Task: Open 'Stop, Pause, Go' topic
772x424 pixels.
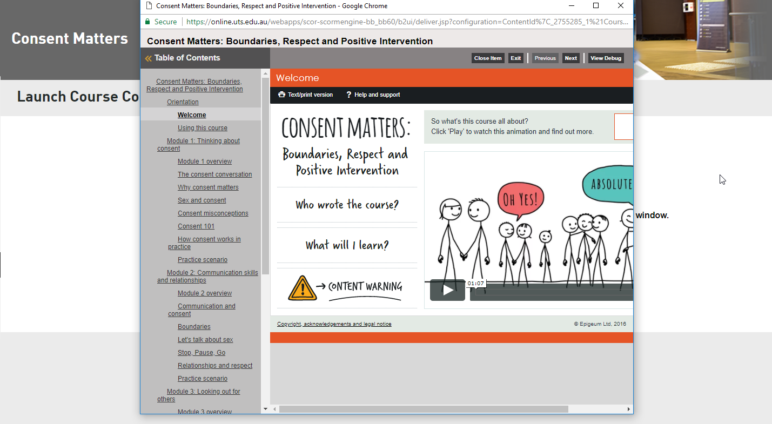Action: click(x=202, y=353)
